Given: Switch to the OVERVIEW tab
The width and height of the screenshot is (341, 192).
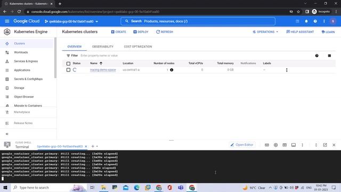Looking at the screenshot, I should (75, 46).
